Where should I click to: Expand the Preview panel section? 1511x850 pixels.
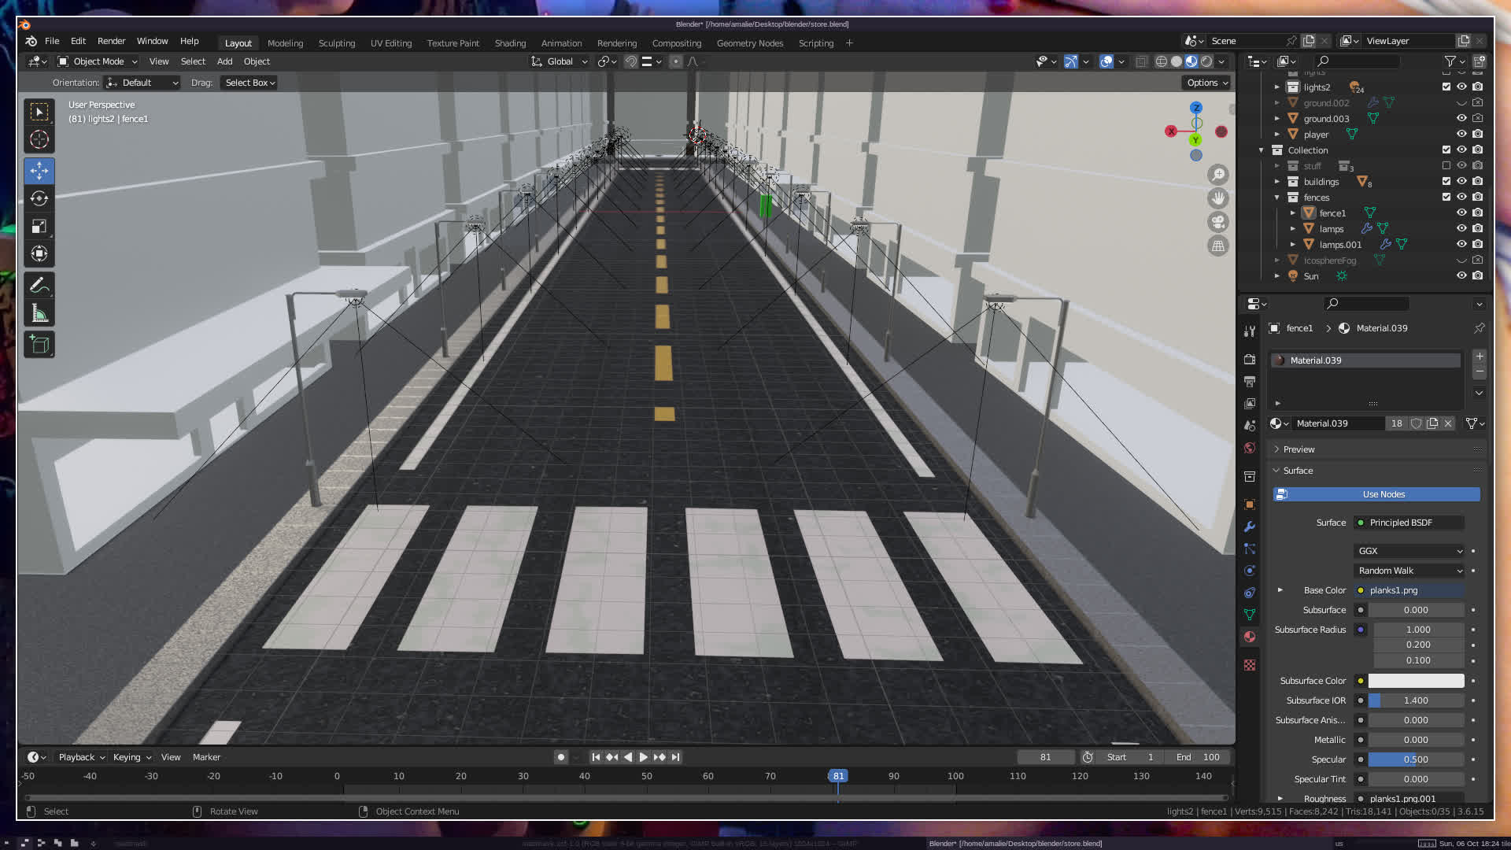[x=1299, y=449]
